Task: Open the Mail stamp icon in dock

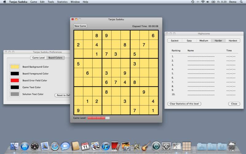Action: point(45,146)
